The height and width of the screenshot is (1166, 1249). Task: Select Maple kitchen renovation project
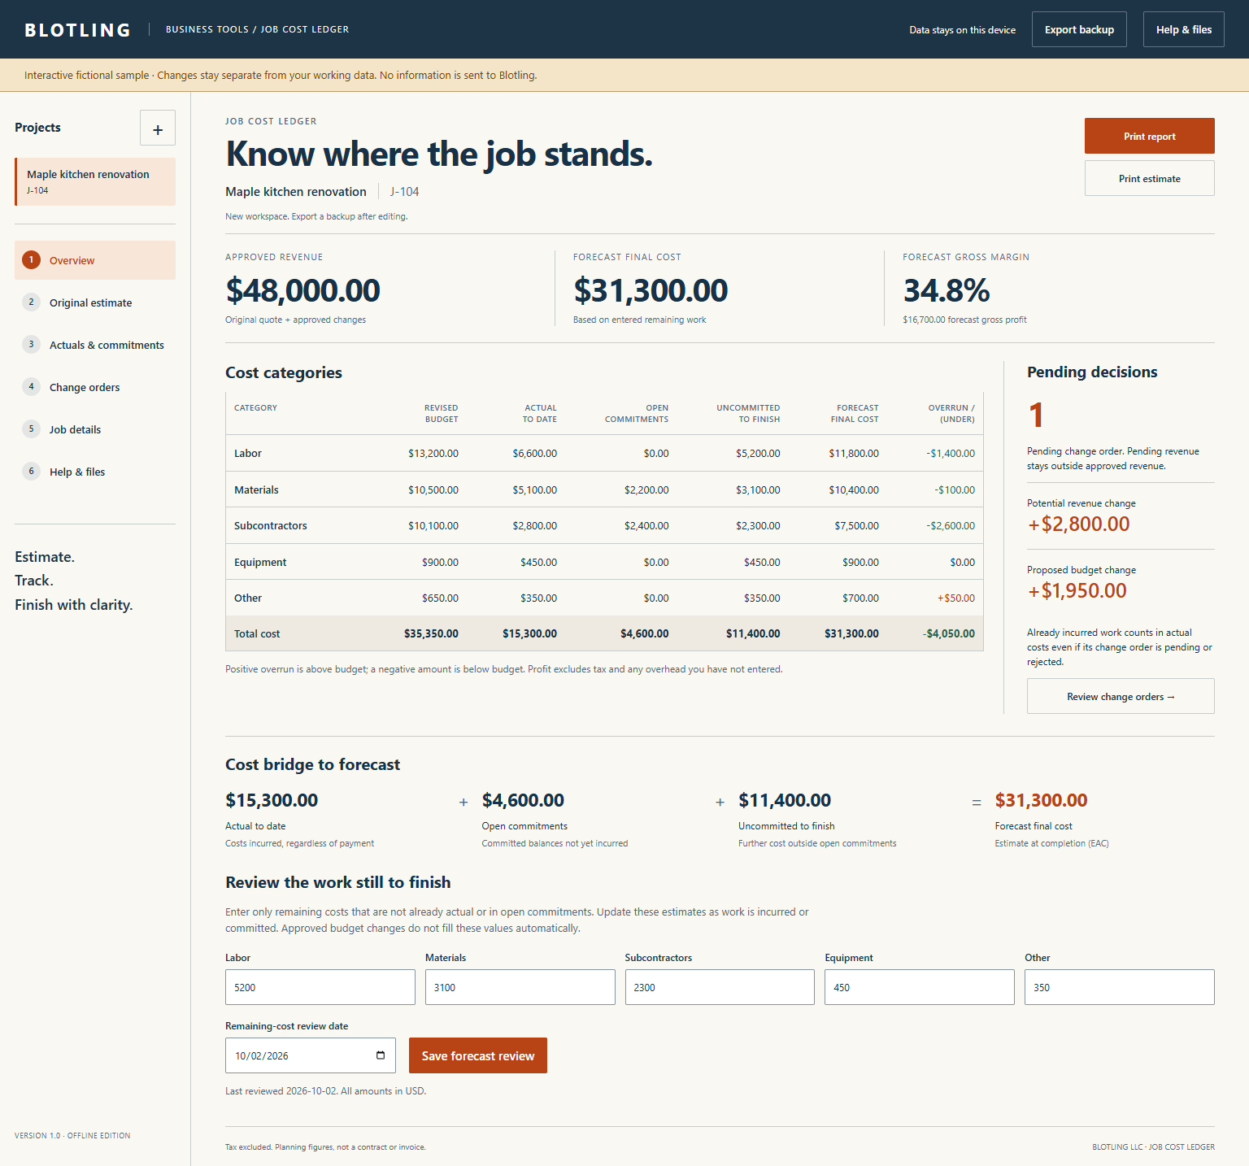pos(95,181)
